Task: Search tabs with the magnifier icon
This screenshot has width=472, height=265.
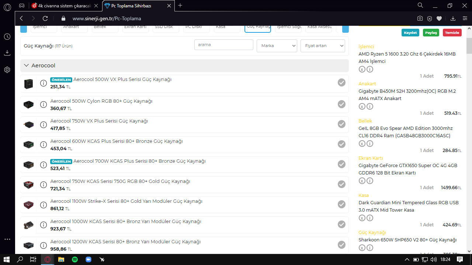Action: point(420,5)
